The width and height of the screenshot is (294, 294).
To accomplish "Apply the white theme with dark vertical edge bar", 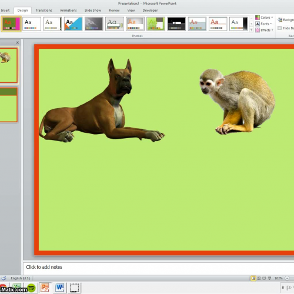I will pyautogui.click(x=52, y=24).
